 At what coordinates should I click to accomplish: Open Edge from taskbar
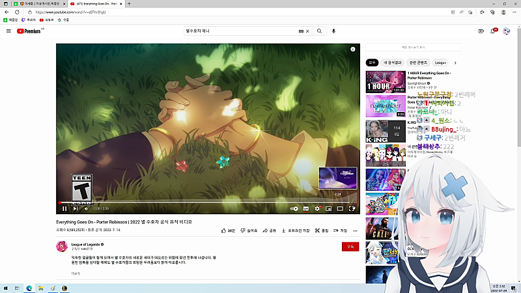[x=29, y=288]
